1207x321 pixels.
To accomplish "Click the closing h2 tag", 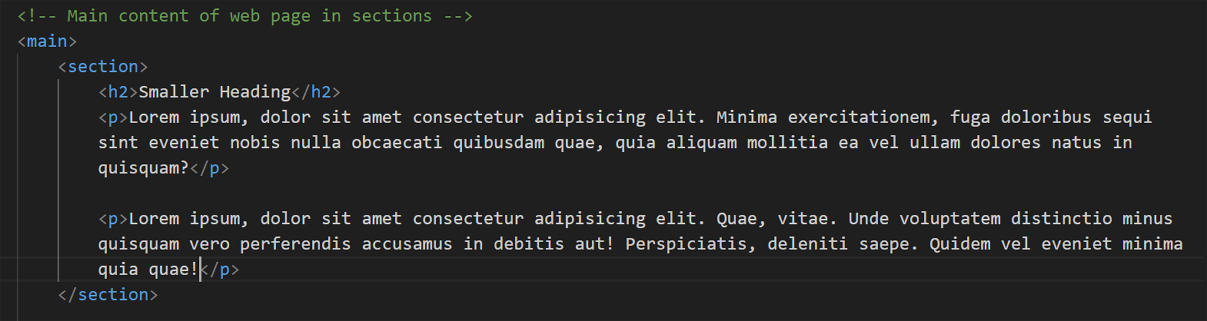I will (x=316, y=92).
